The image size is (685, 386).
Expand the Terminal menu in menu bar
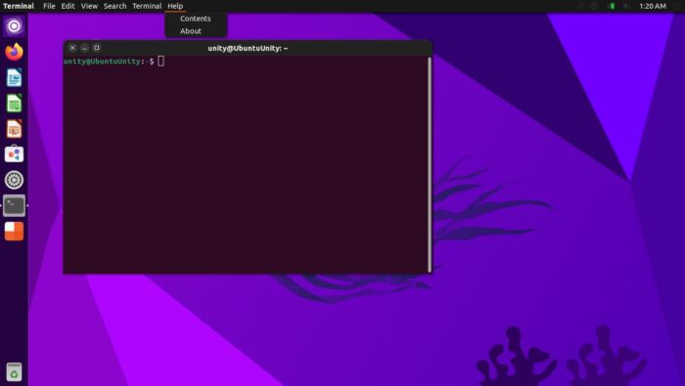147,6
